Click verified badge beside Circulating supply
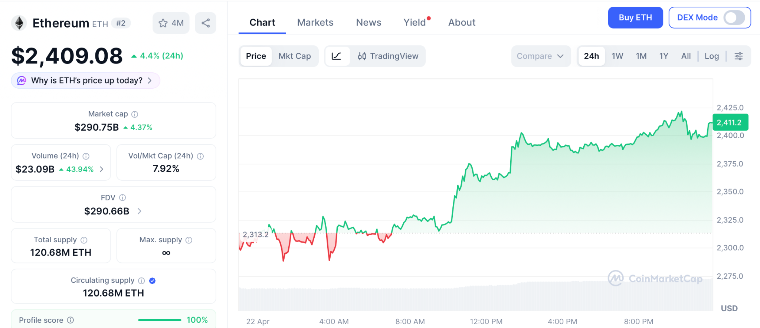 point(152,281)
